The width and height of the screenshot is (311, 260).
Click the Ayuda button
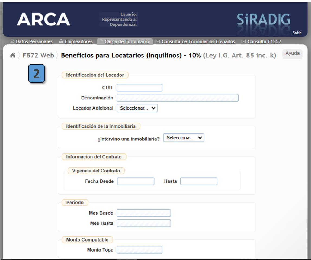tap(292, 54)
